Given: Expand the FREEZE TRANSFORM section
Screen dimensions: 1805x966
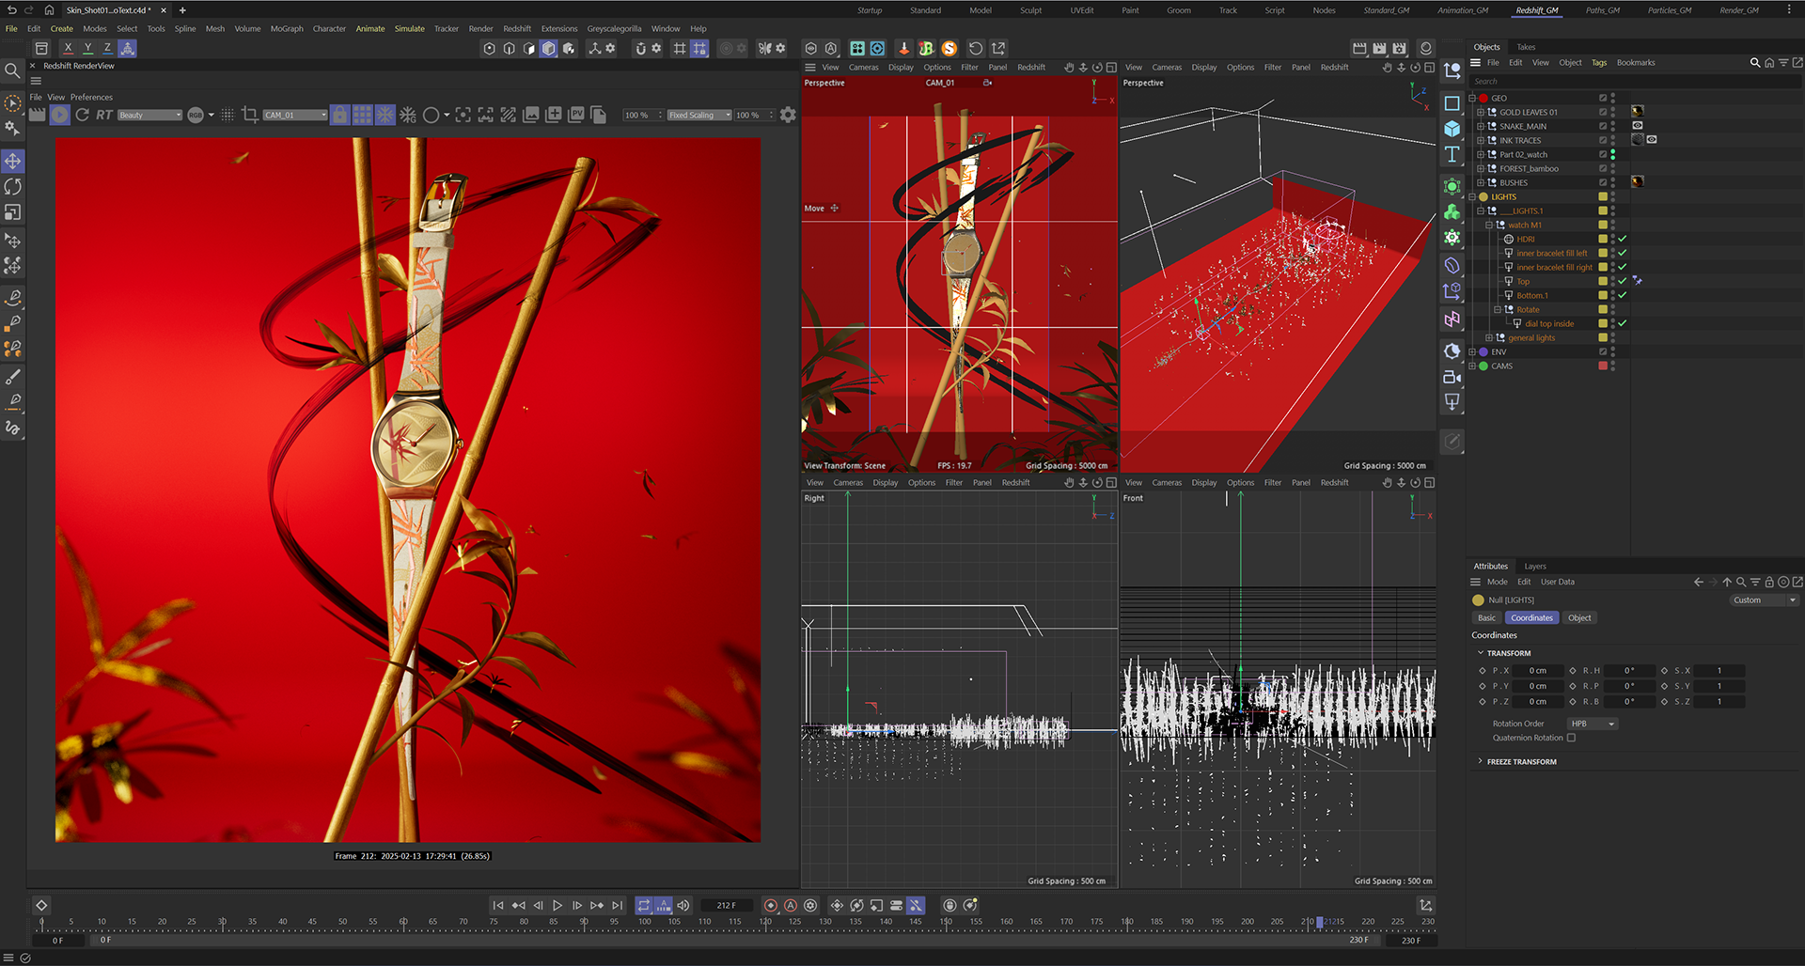Looking at the screenshot, I should point(1480,761).
